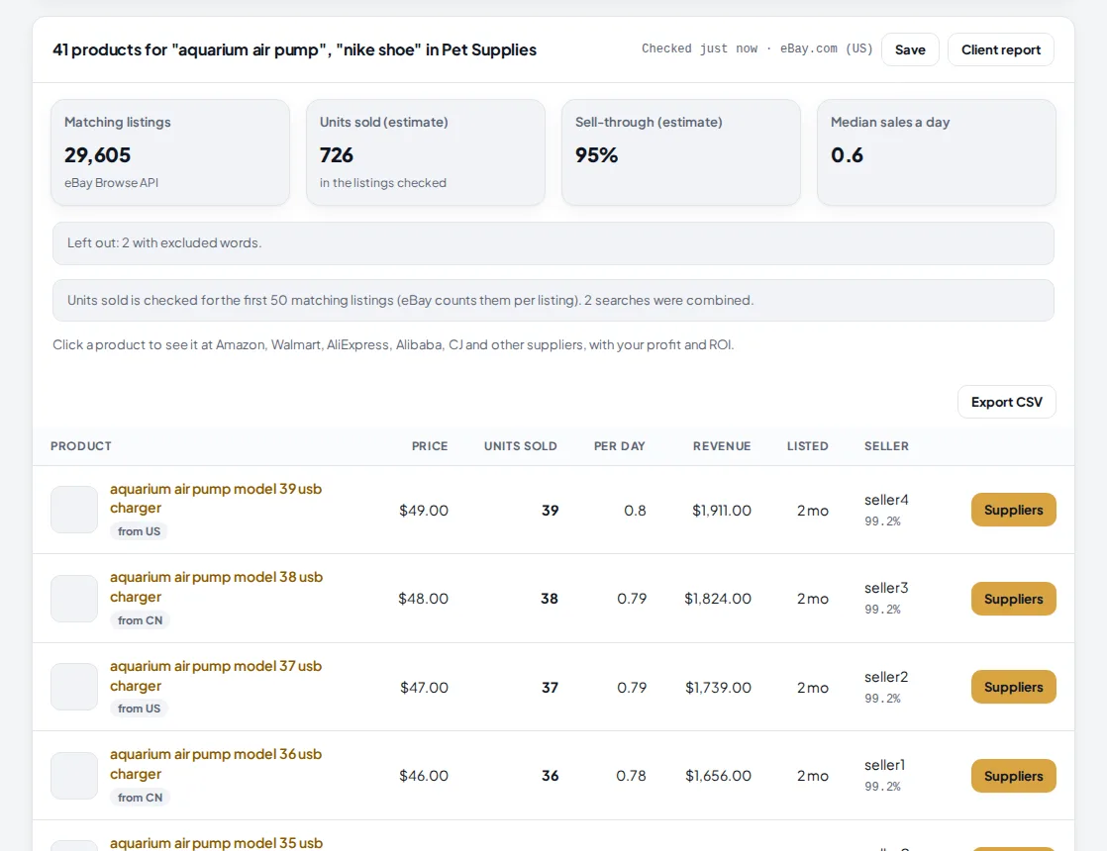
Task: Open Suppliers for model 36 listing
Action: (x=1013, y=776)
